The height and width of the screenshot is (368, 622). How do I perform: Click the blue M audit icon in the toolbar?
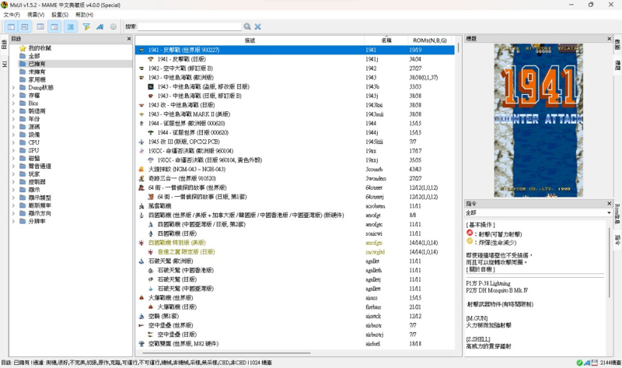100,26
